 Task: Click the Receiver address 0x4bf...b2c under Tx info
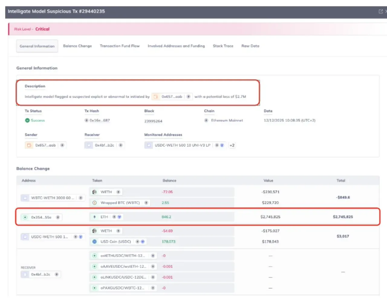tap(104, 145)
